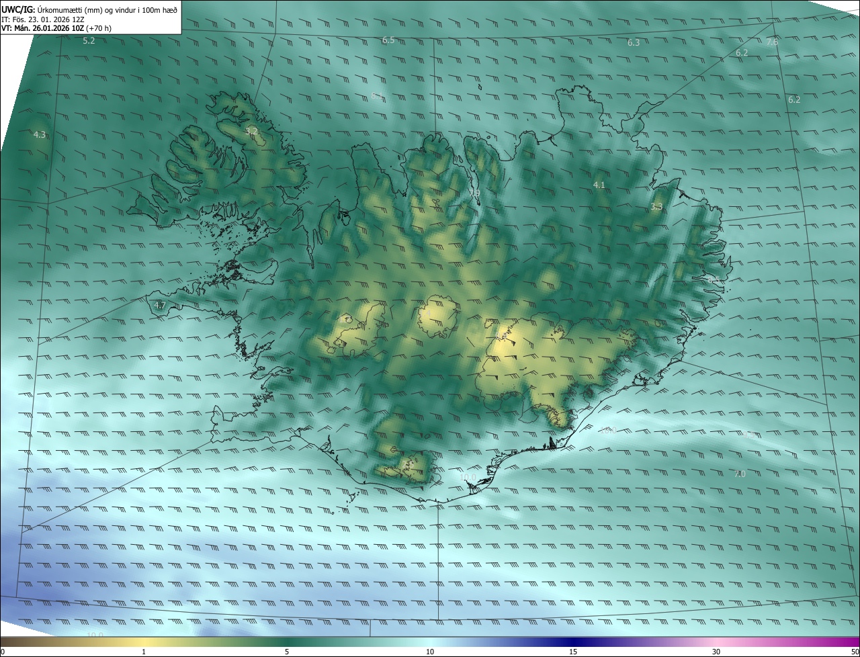The width and height of the screenshot is (860, 657).
Task: Click the '0' tick on the color scale
Action: click(3, 652)
